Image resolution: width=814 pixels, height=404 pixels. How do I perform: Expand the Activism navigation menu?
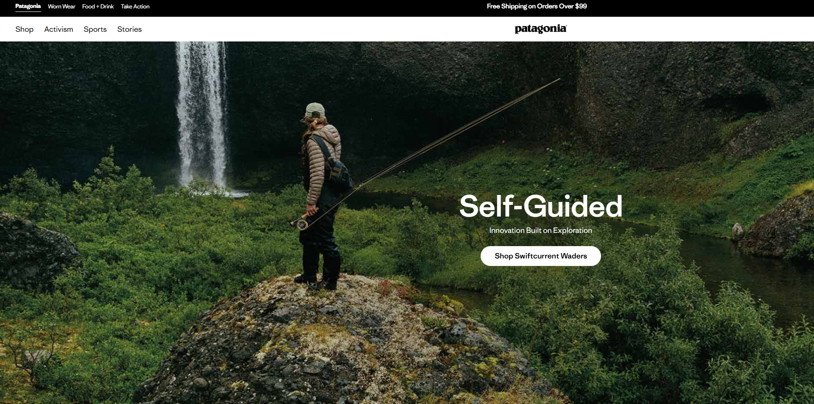tap(59, 29)
